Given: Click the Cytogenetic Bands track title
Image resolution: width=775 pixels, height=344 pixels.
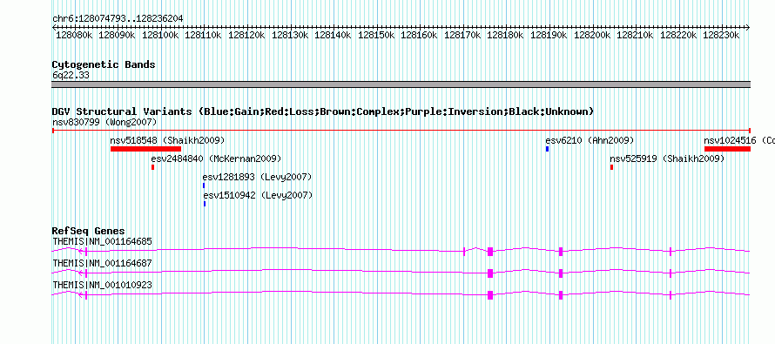Looking at the screenshot, I should point(104,64).
